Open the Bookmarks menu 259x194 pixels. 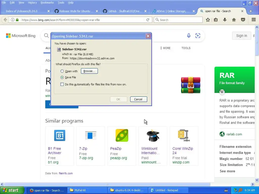click(x=47, y=3)
